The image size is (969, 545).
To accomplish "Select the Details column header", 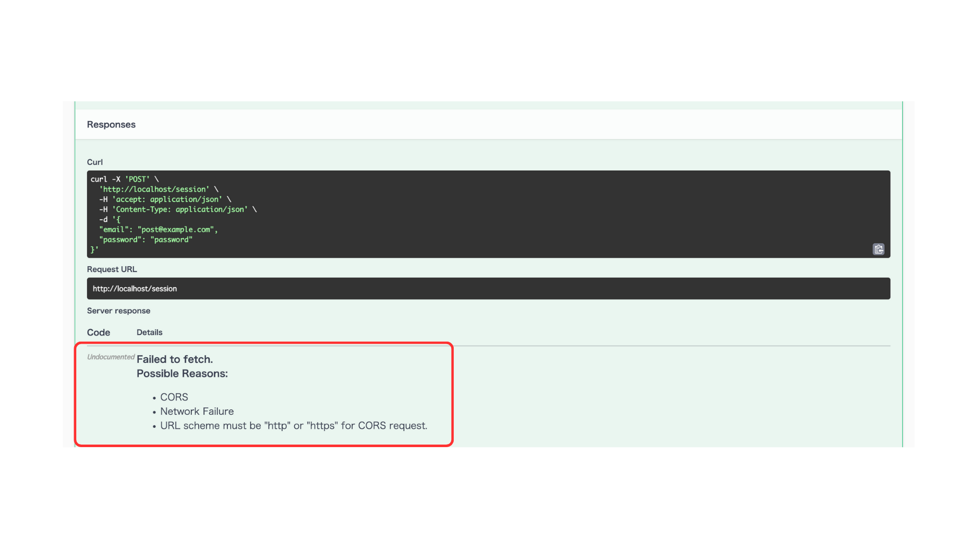I will pyautogui.click(x=149, y=332).
